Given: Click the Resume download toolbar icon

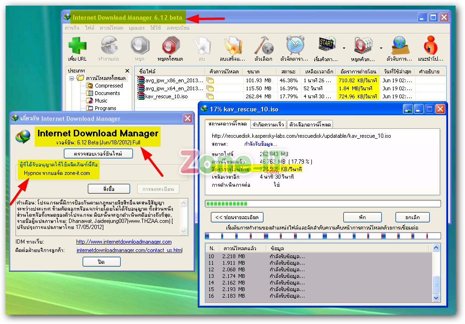Looking at the screenshot, I should pos(109,46).
